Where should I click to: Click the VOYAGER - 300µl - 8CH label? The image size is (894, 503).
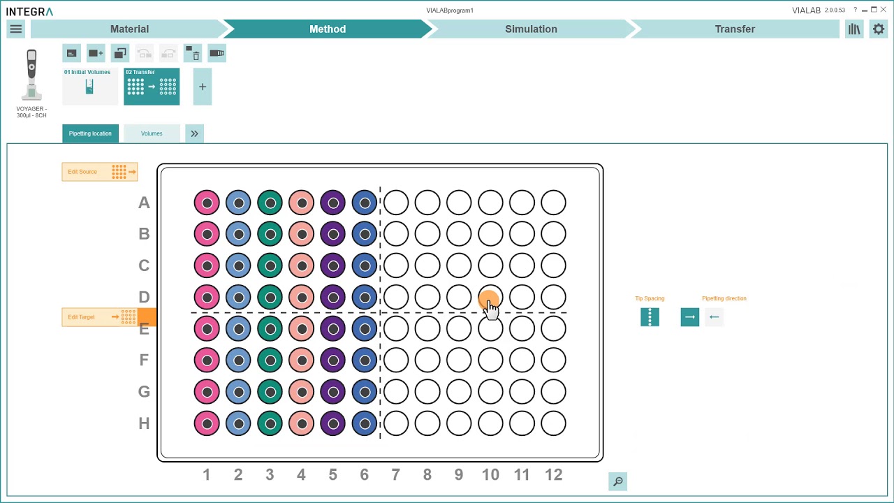pyautogui.click(x=32, y=112)
